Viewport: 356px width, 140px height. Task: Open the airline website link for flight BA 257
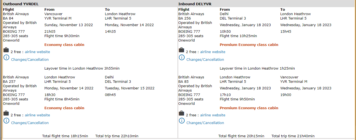(x=37, y=115)
